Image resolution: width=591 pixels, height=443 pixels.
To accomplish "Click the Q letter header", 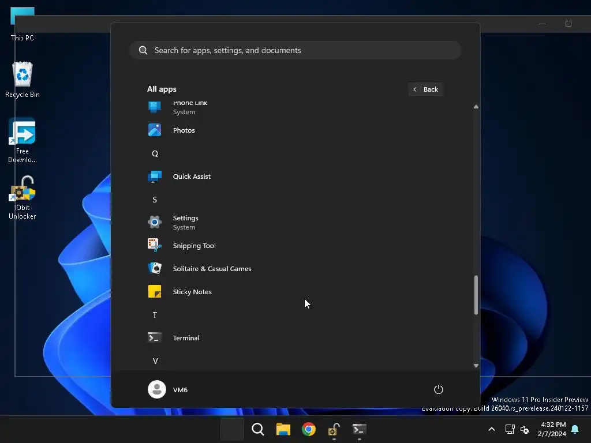I will tap(155, 153).
